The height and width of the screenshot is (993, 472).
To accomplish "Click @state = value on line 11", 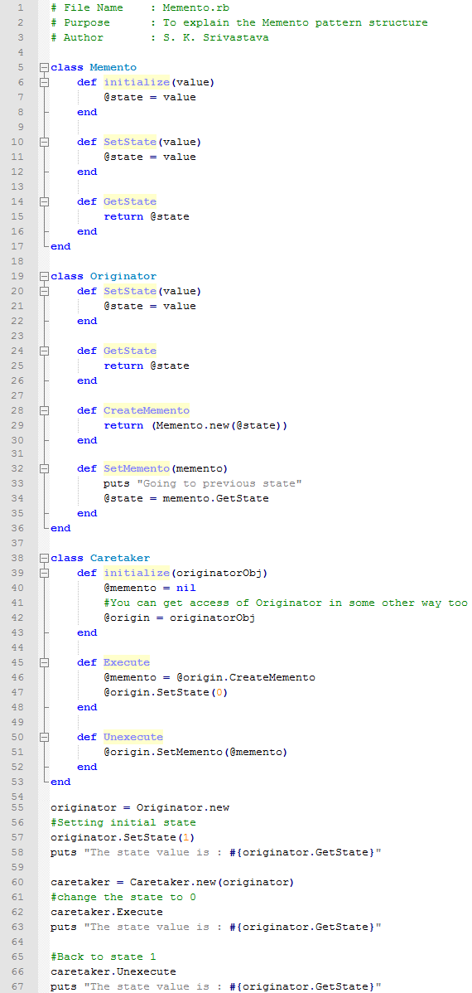I will [x=150, y=157].
